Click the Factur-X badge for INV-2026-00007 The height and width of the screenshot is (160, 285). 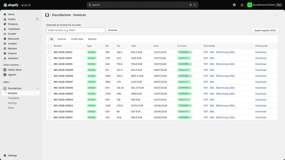pyautogui.click(x=184, y=82)
